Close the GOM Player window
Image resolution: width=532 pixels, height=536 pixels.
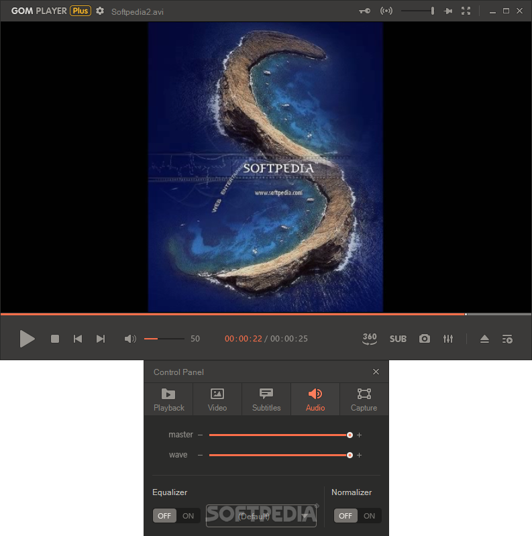tap(519, 11)
